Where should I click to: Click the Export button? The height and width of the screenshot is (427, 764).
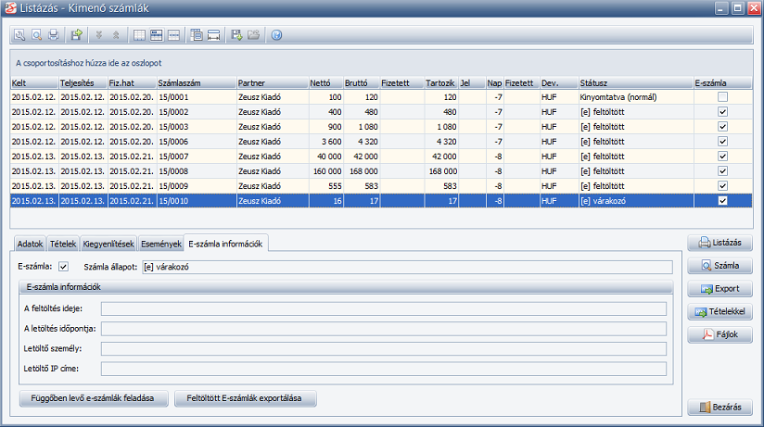(x=719, y=289)
